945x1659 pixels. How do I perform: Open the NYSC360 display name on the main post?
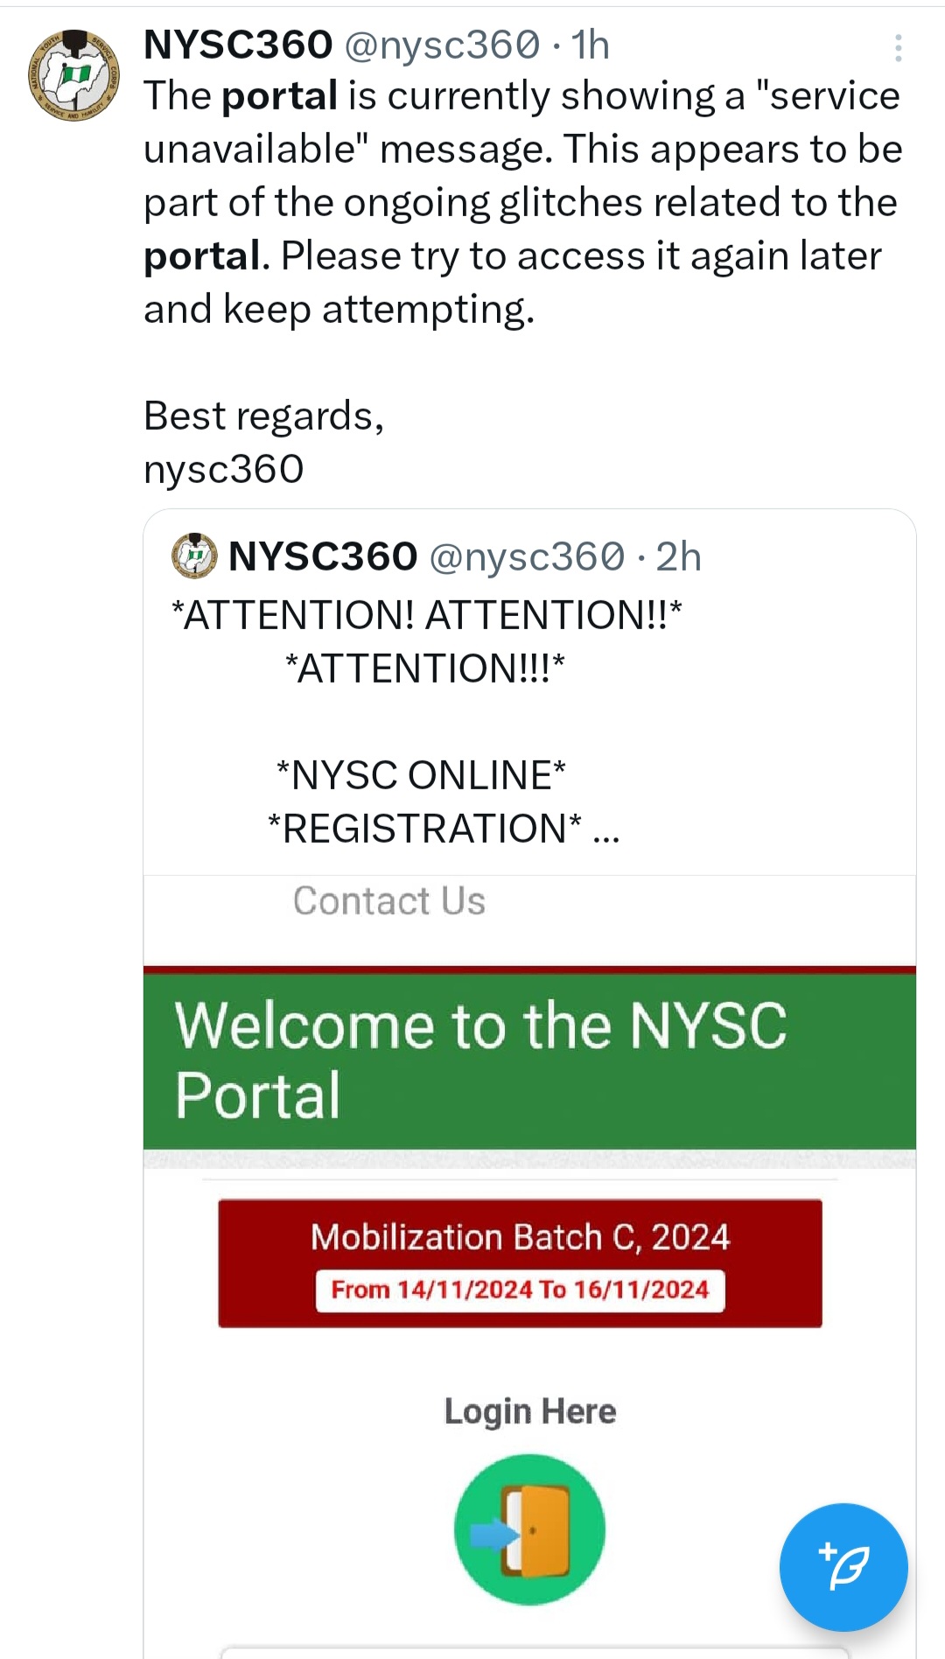pyautogui.click(x=238, y=45)
